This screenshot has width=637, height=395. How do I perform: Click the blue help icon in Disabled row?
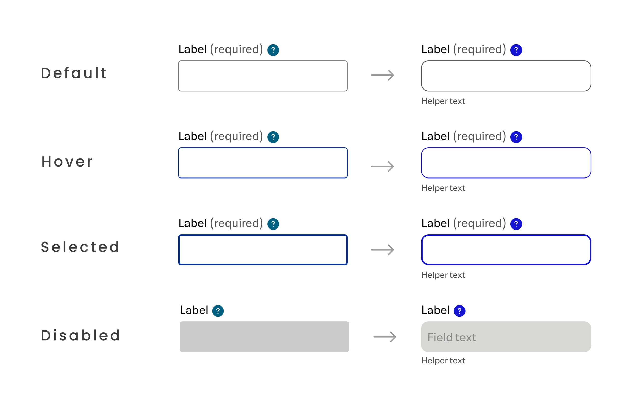pos(459,311)
